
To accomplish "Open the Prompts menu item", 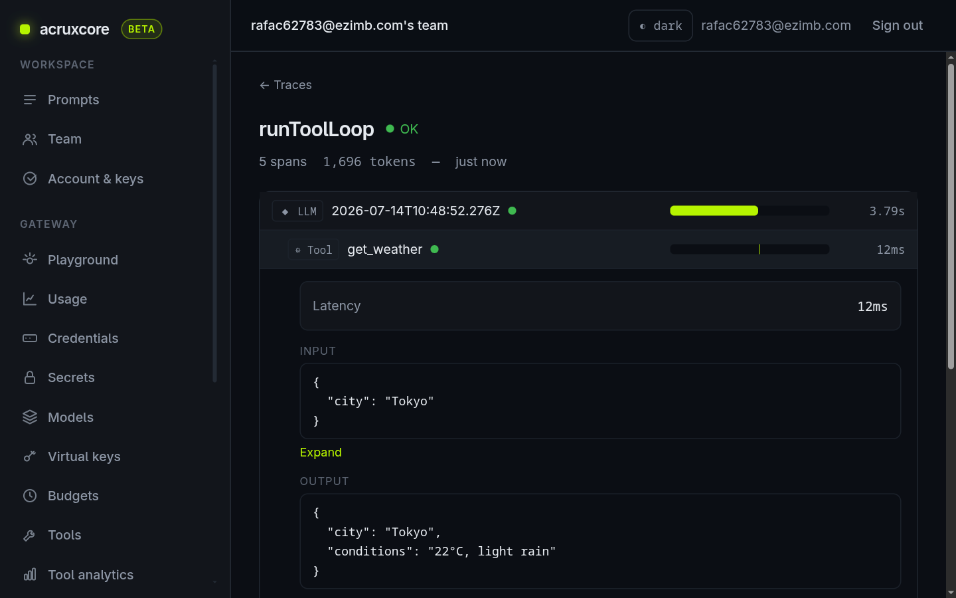I will click(73, 100).
